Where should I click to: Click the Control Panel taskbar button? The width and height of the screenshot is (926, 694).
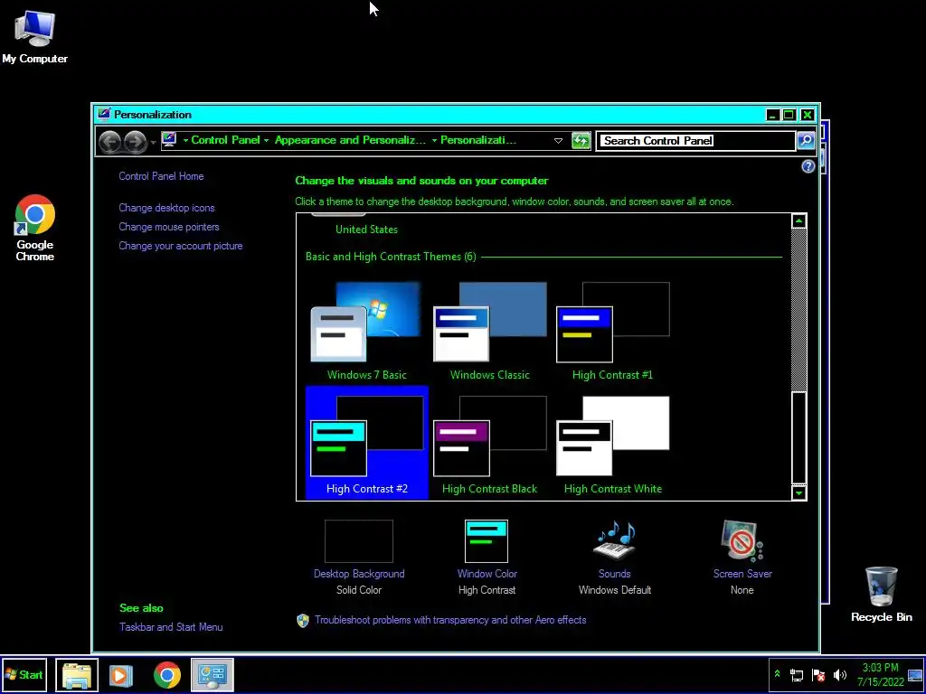[x=212, y=674]
